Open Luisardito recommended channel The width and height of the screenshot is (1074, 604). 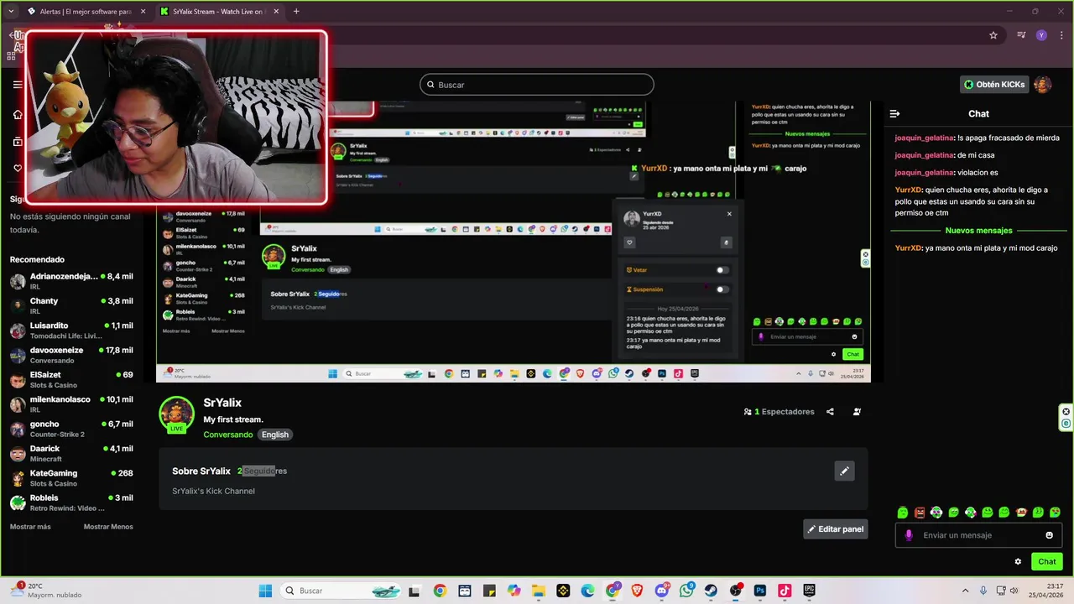click(71, 331)
